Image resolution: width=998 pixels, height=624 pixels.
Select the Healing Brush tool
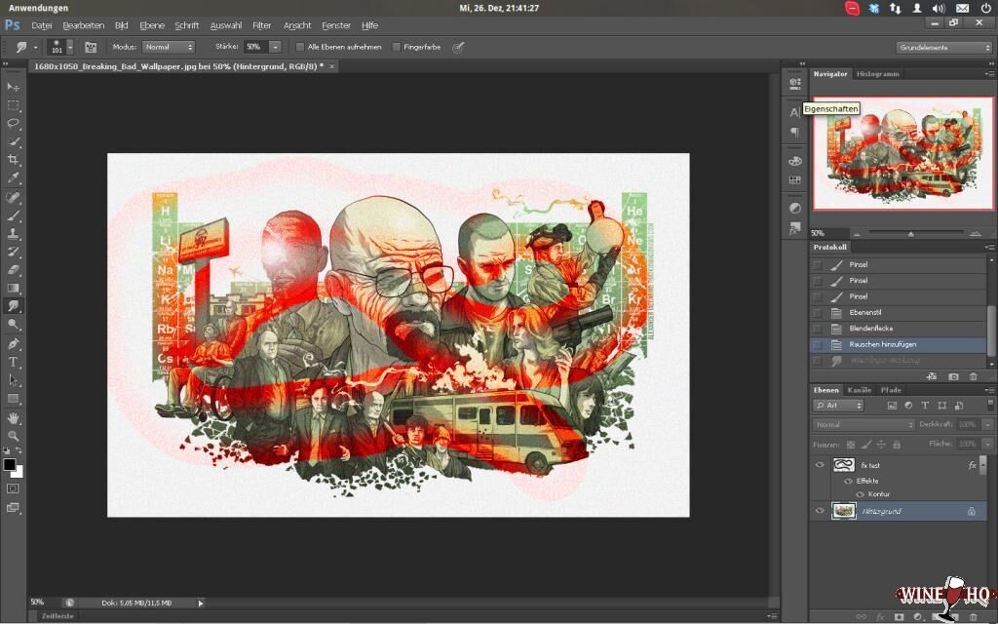point(14,197)
